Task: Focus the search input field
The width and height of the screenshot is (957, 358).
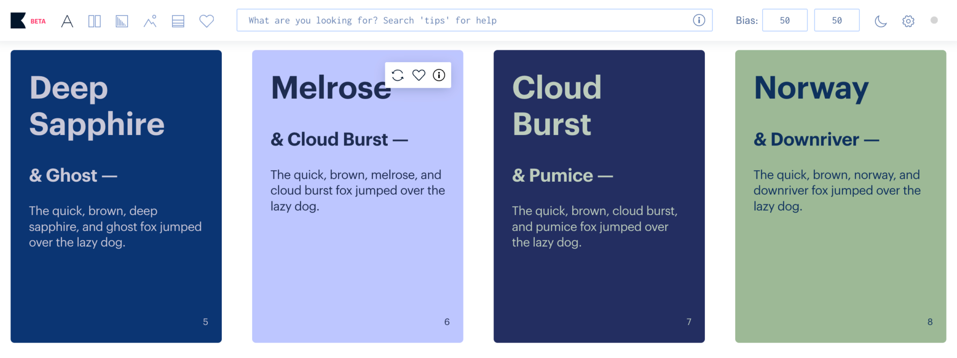Action: point(464,20)
